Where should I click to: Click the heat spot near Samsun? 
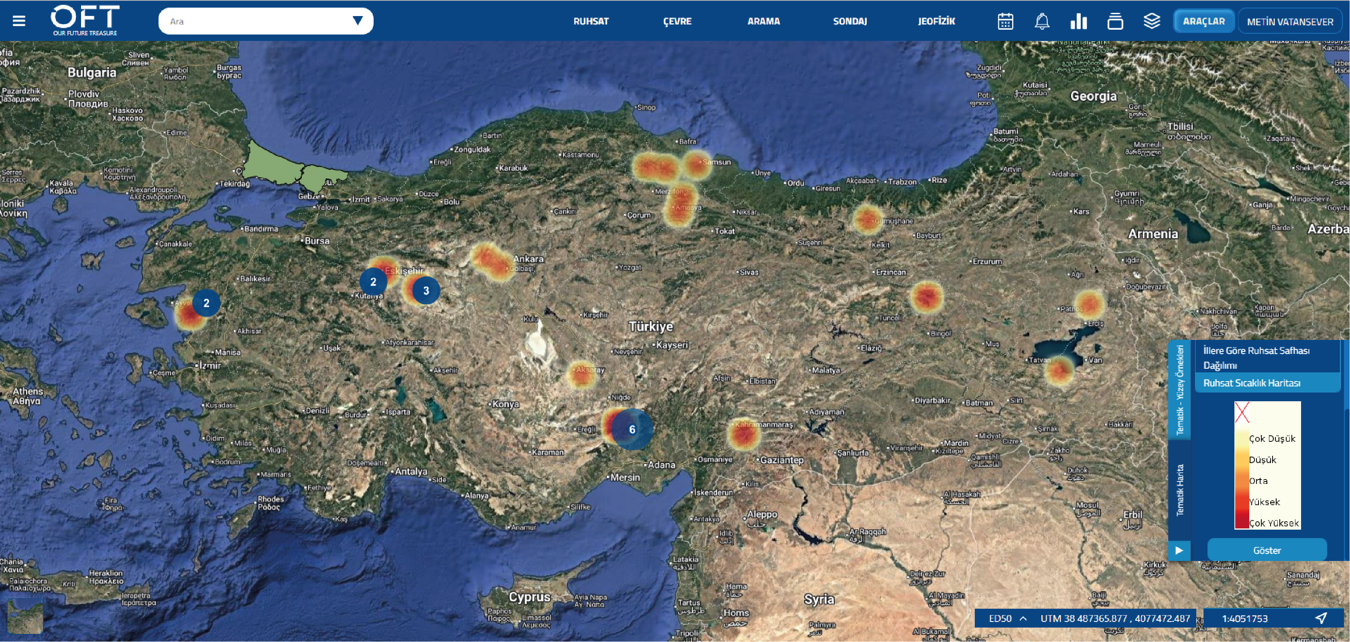[697, 165]
